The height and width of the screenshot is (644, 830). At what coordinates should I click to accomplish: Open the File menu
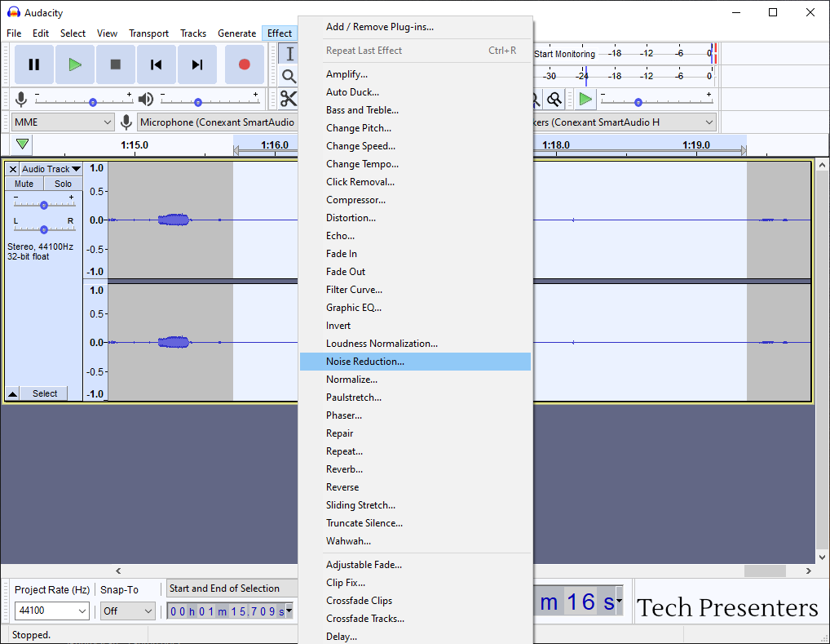click(15, 33)
